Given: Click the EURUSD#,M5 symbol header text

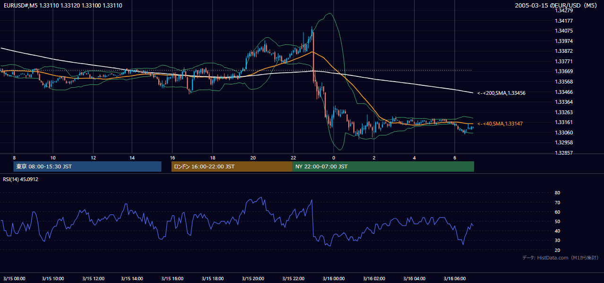Looking at the screenshot, I should [x=62, y=5].
